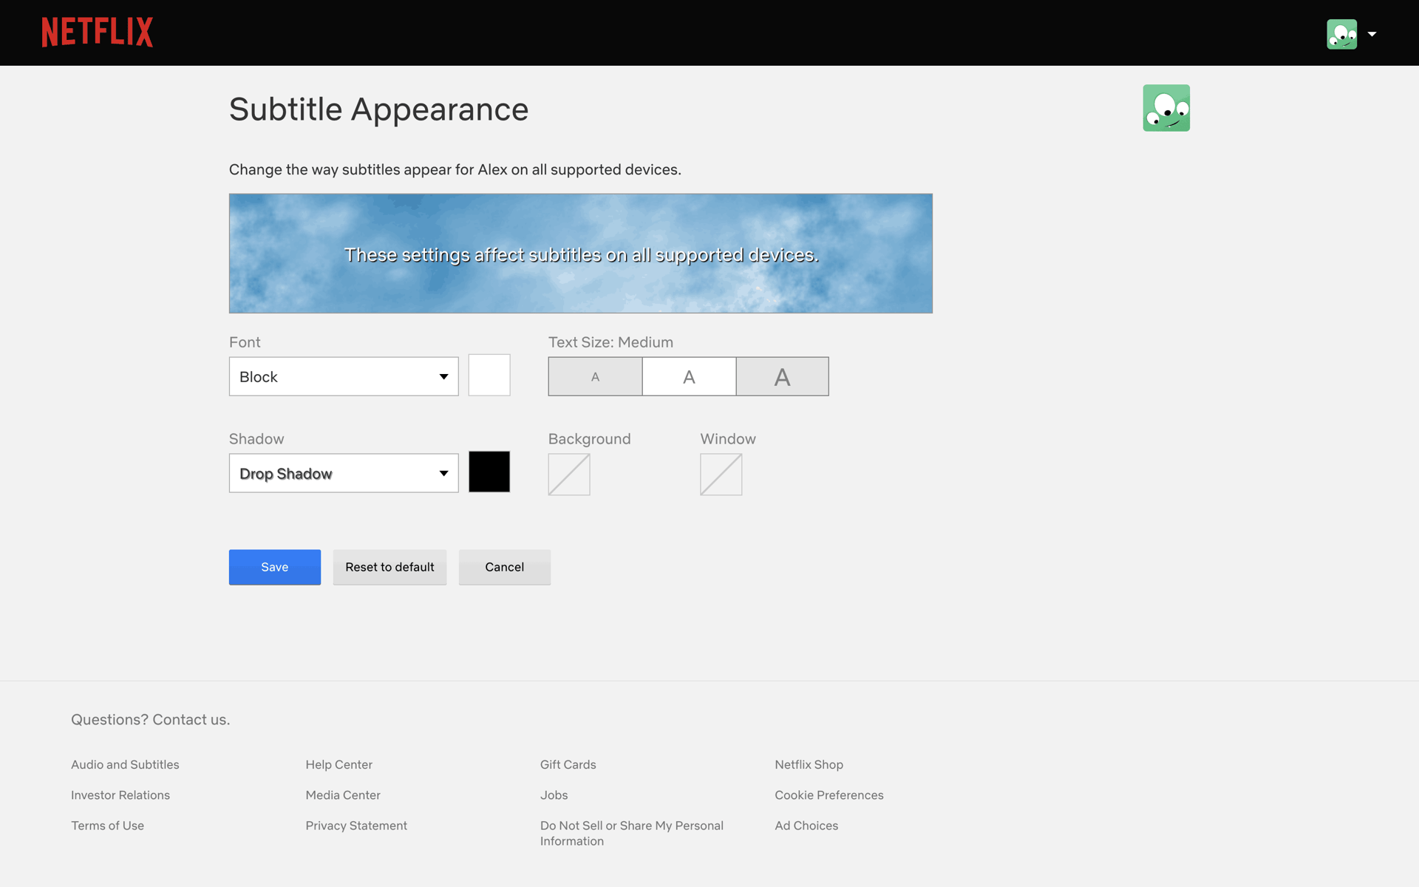Open Do Not Sell or Share link
Viewport: 1419px width, 887px height.
click(632, 833)
